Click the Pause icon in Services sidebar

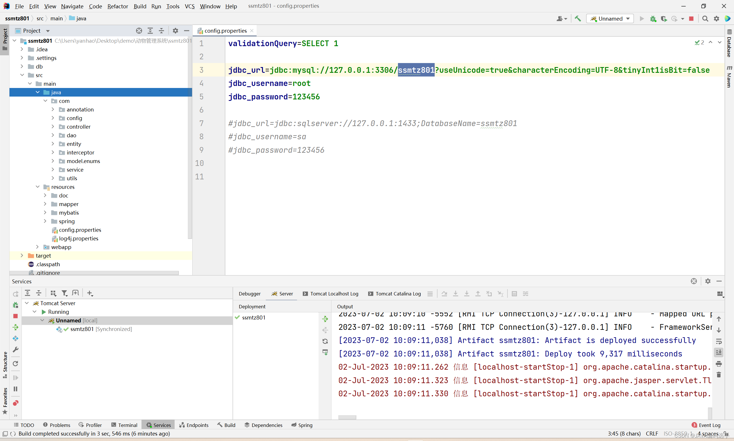tap(15, 389)
